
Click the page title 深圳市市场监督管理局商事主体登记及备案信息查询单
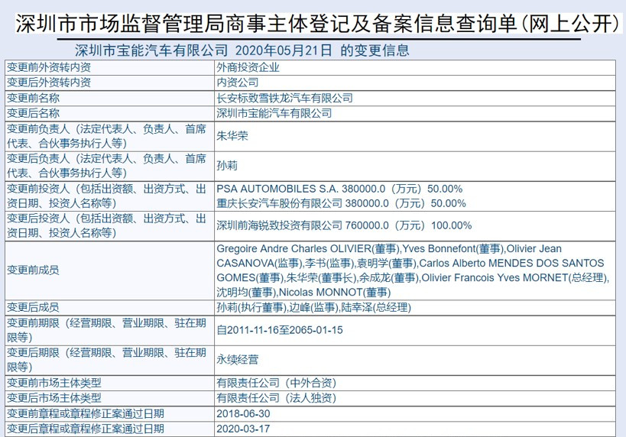pos(318,24)
